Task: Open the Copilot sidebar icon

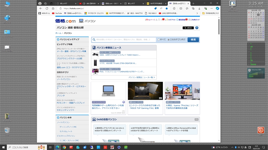Action: pyautogui.click(x=217, y=8)
